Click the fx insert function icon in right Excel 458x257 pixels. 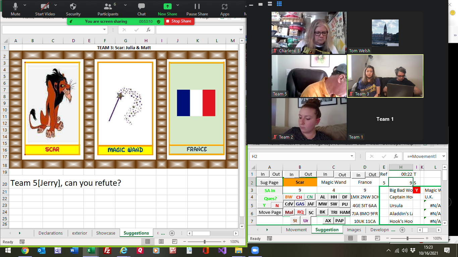pyautogui.click(x=396, y=156)
